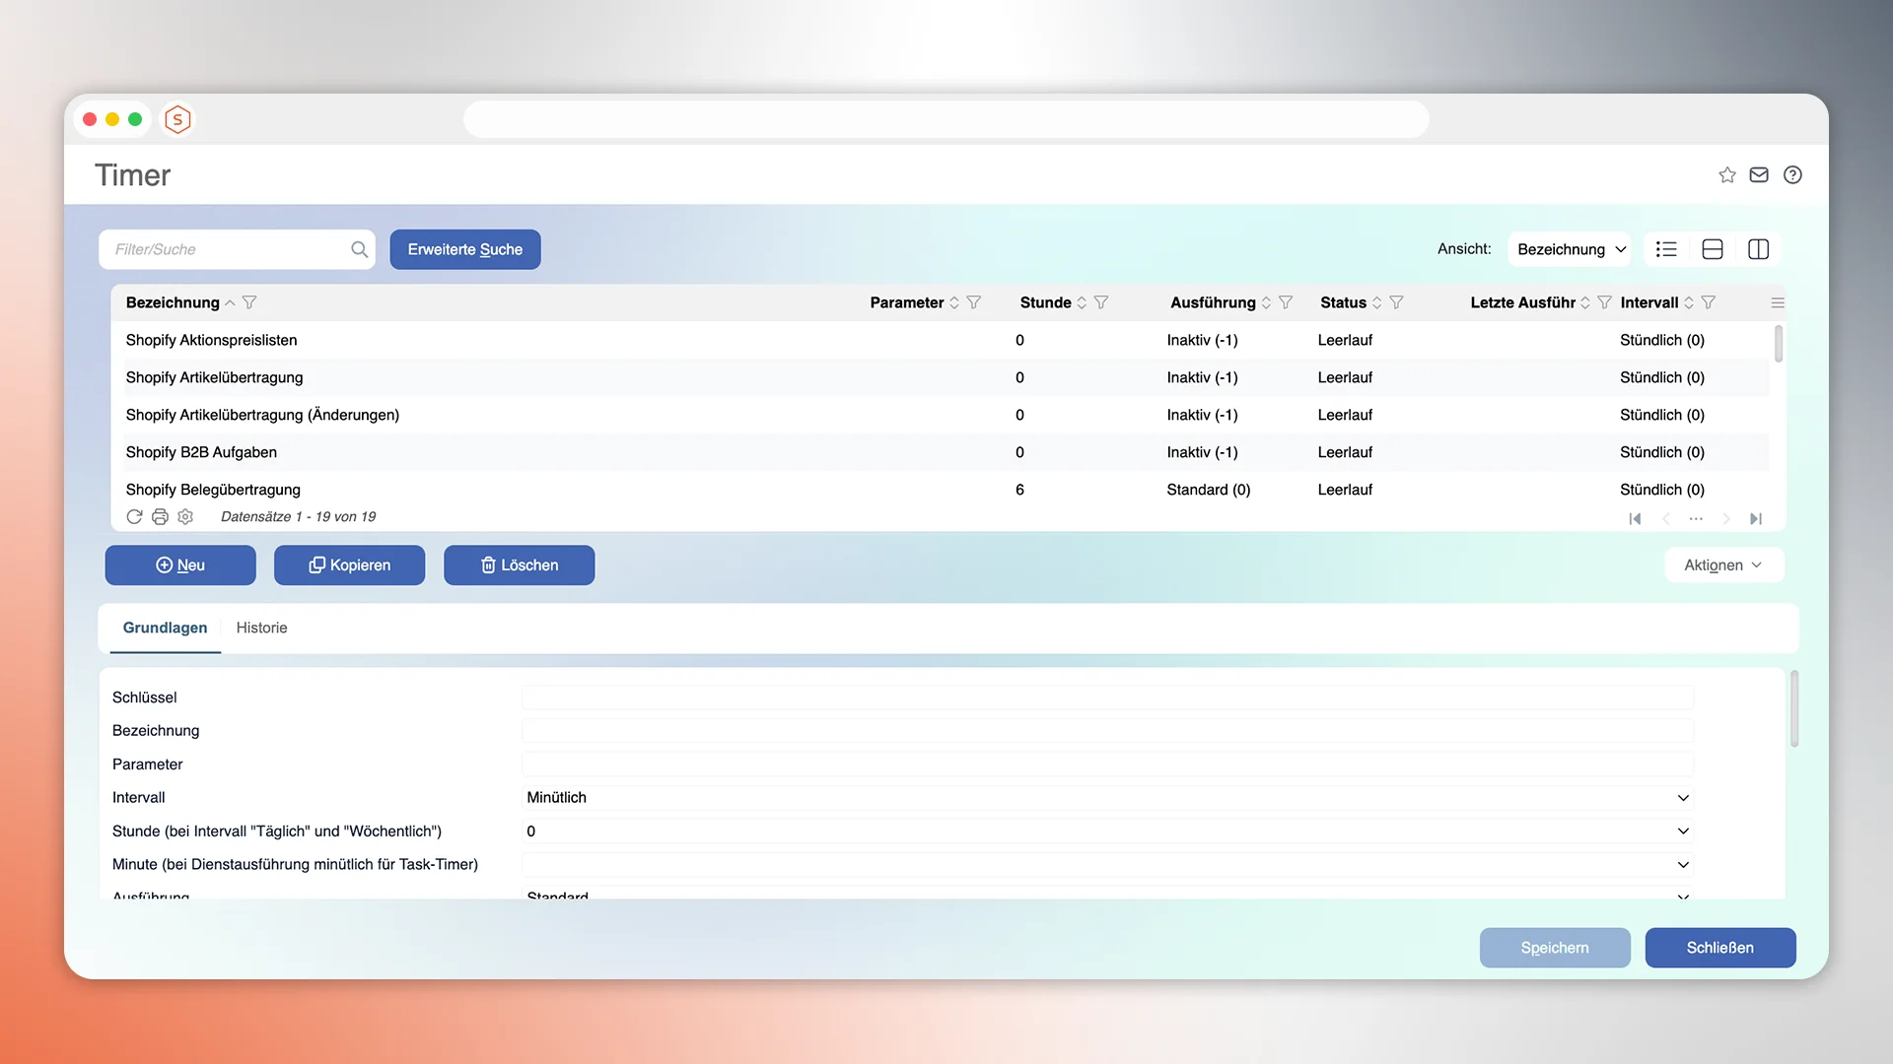This screenshot has width=1893, height=1064.
Task: Jump to last page of records
Action: 1756,518
